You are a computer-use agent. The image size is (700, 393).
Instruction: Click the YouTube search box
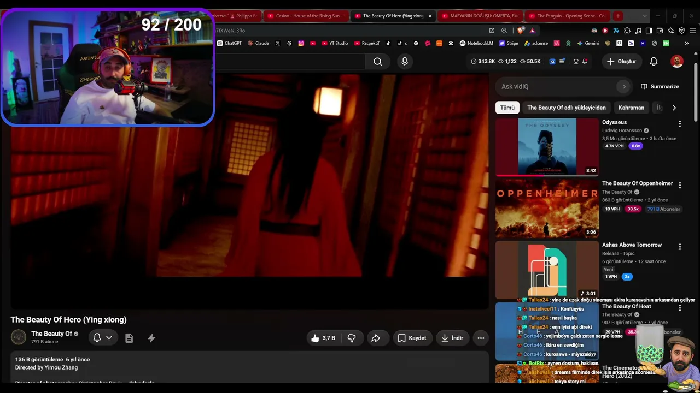coord(290,62)
